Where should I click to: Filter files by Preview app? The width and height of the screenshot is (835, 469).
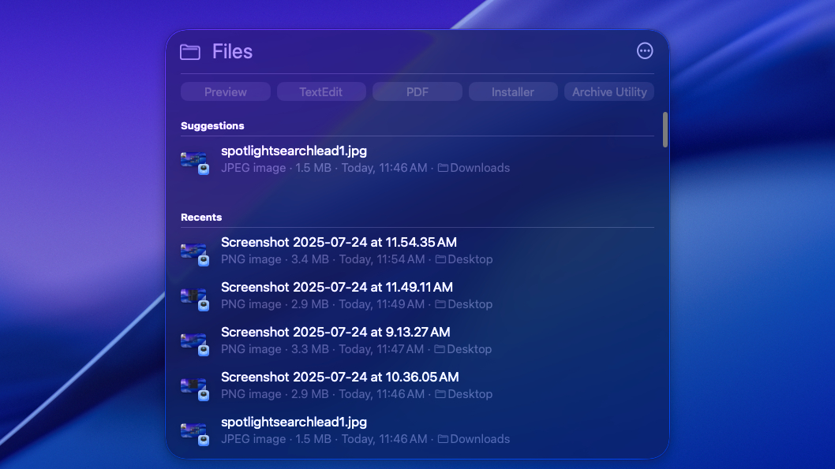[226, 92]
